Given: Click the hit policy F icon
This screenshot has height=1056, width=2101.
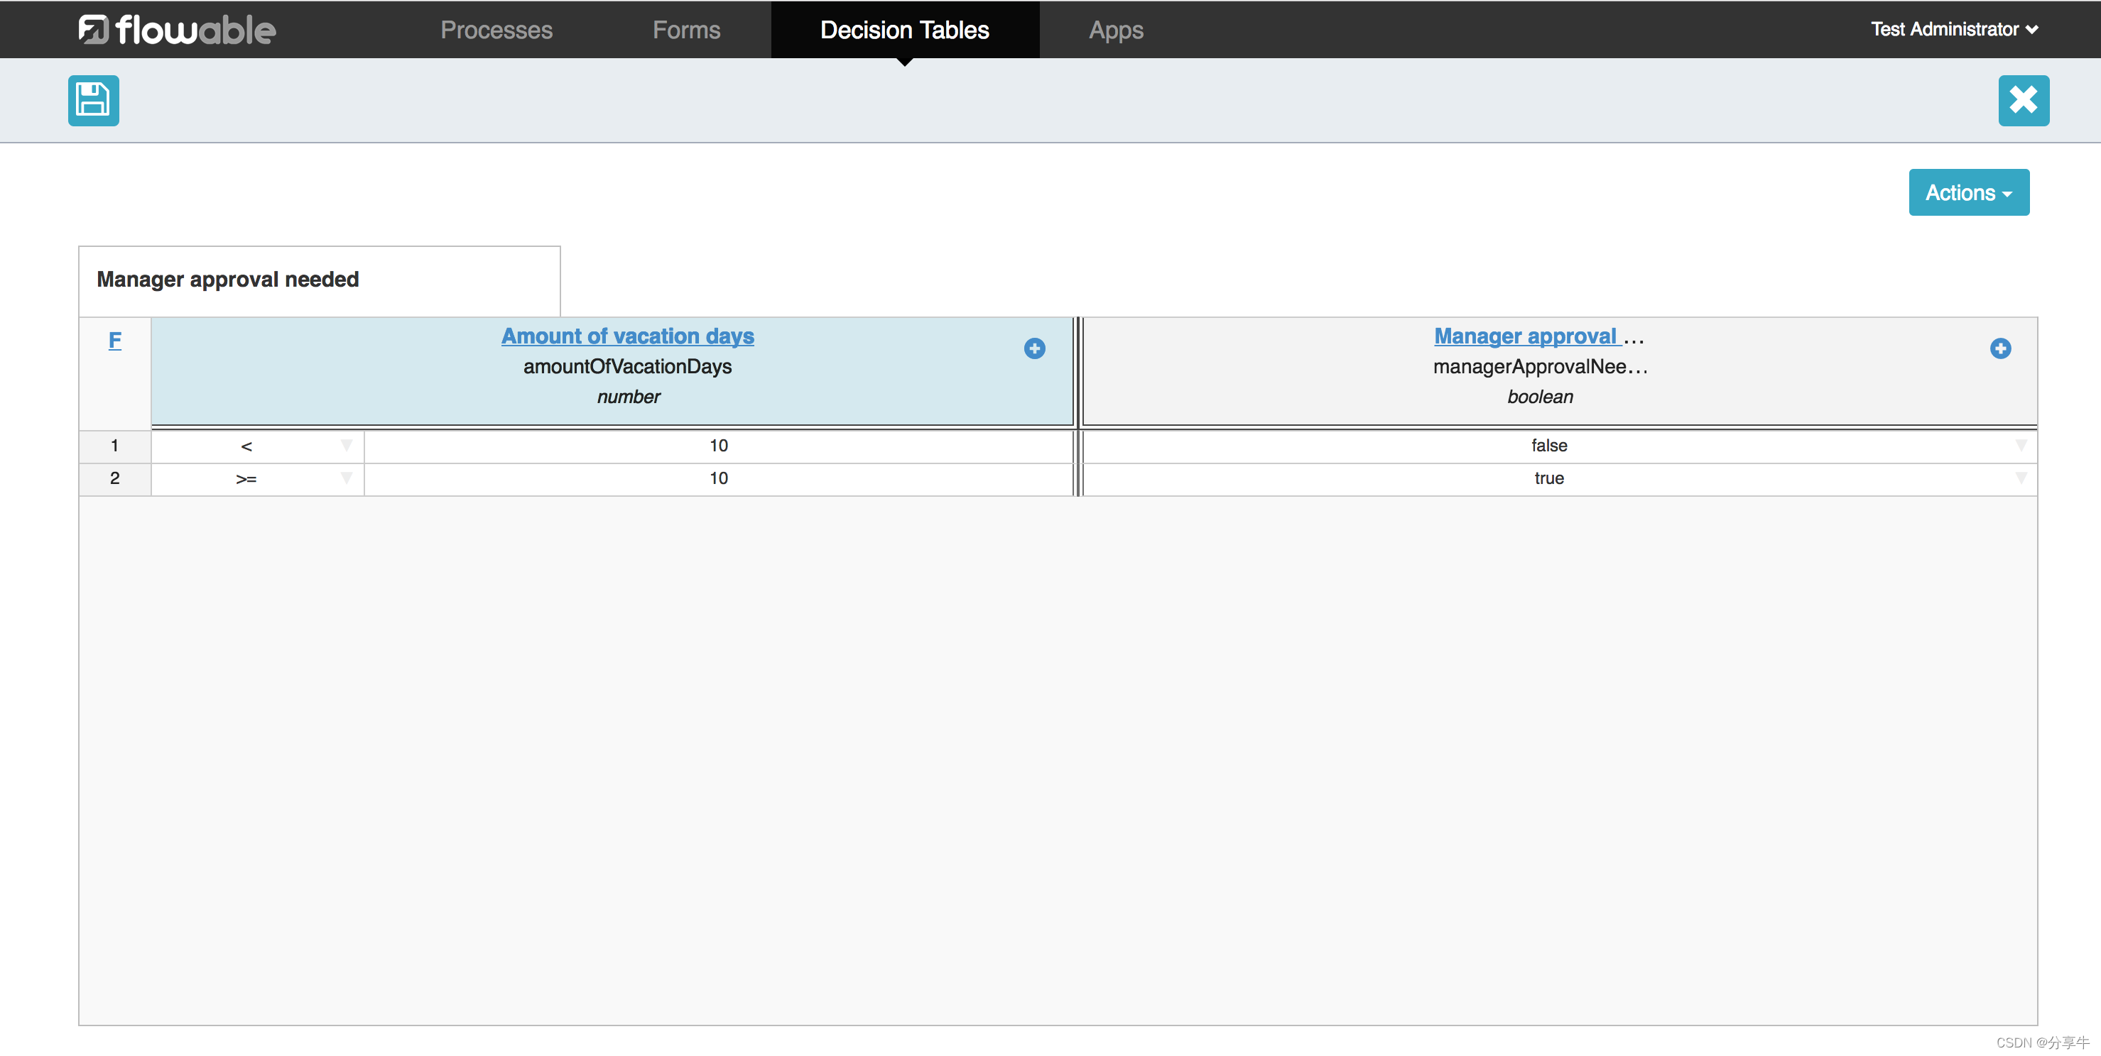Looking at the screenshot, I should (x=114, y=339).
